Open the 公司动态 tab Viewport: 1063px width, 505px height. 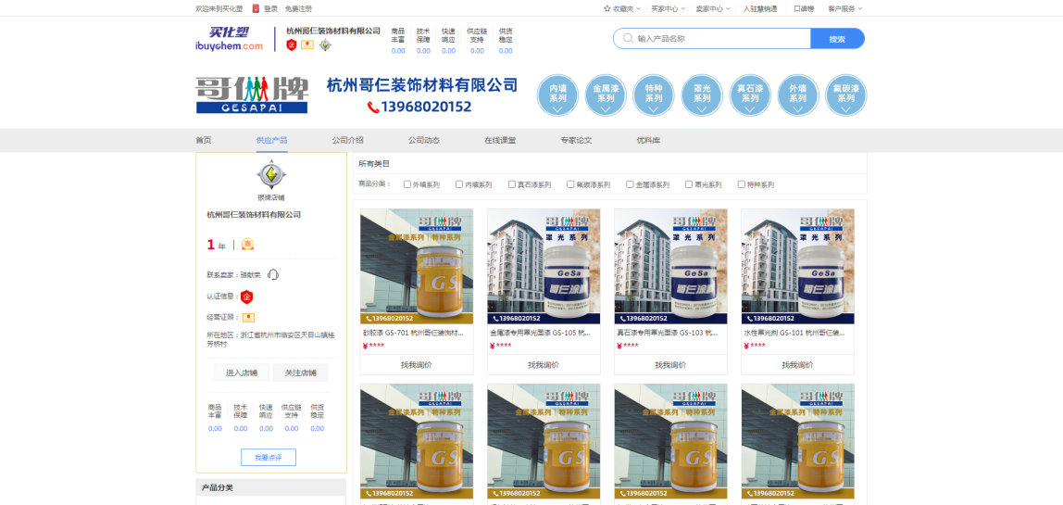(424, 141)
